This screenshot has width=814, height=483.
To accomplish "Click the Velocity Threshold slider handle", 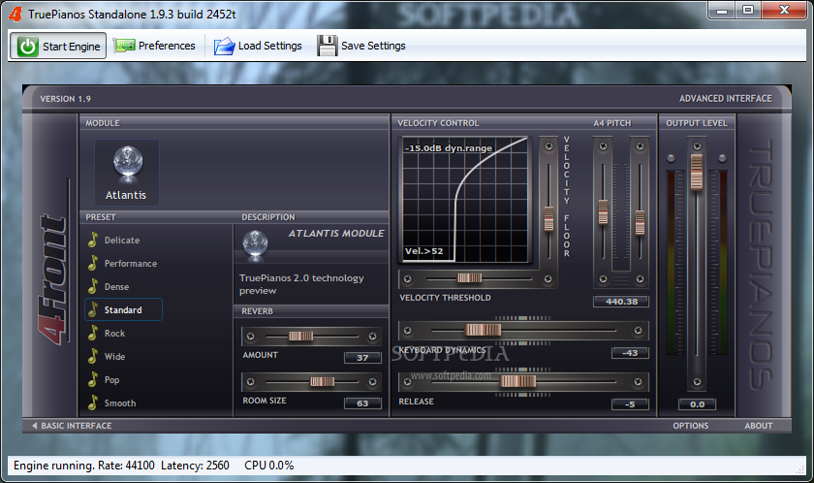I will pos(469,278).
